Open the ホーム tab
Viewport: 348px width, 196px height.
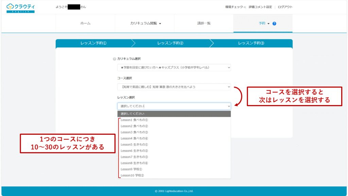pos(85,23)
